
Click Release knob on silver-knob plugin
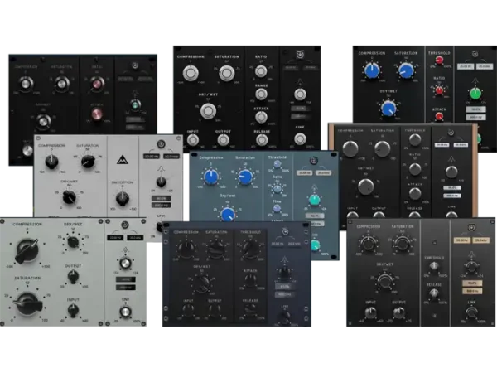click(x=262, y=140)
